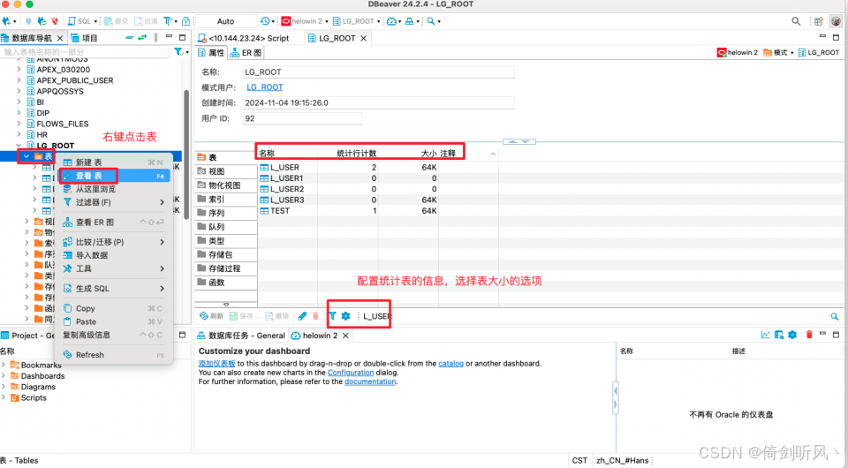Click the dashboard settings gear icon
This screenshot has width=848, height=468.
click(792, 335)
